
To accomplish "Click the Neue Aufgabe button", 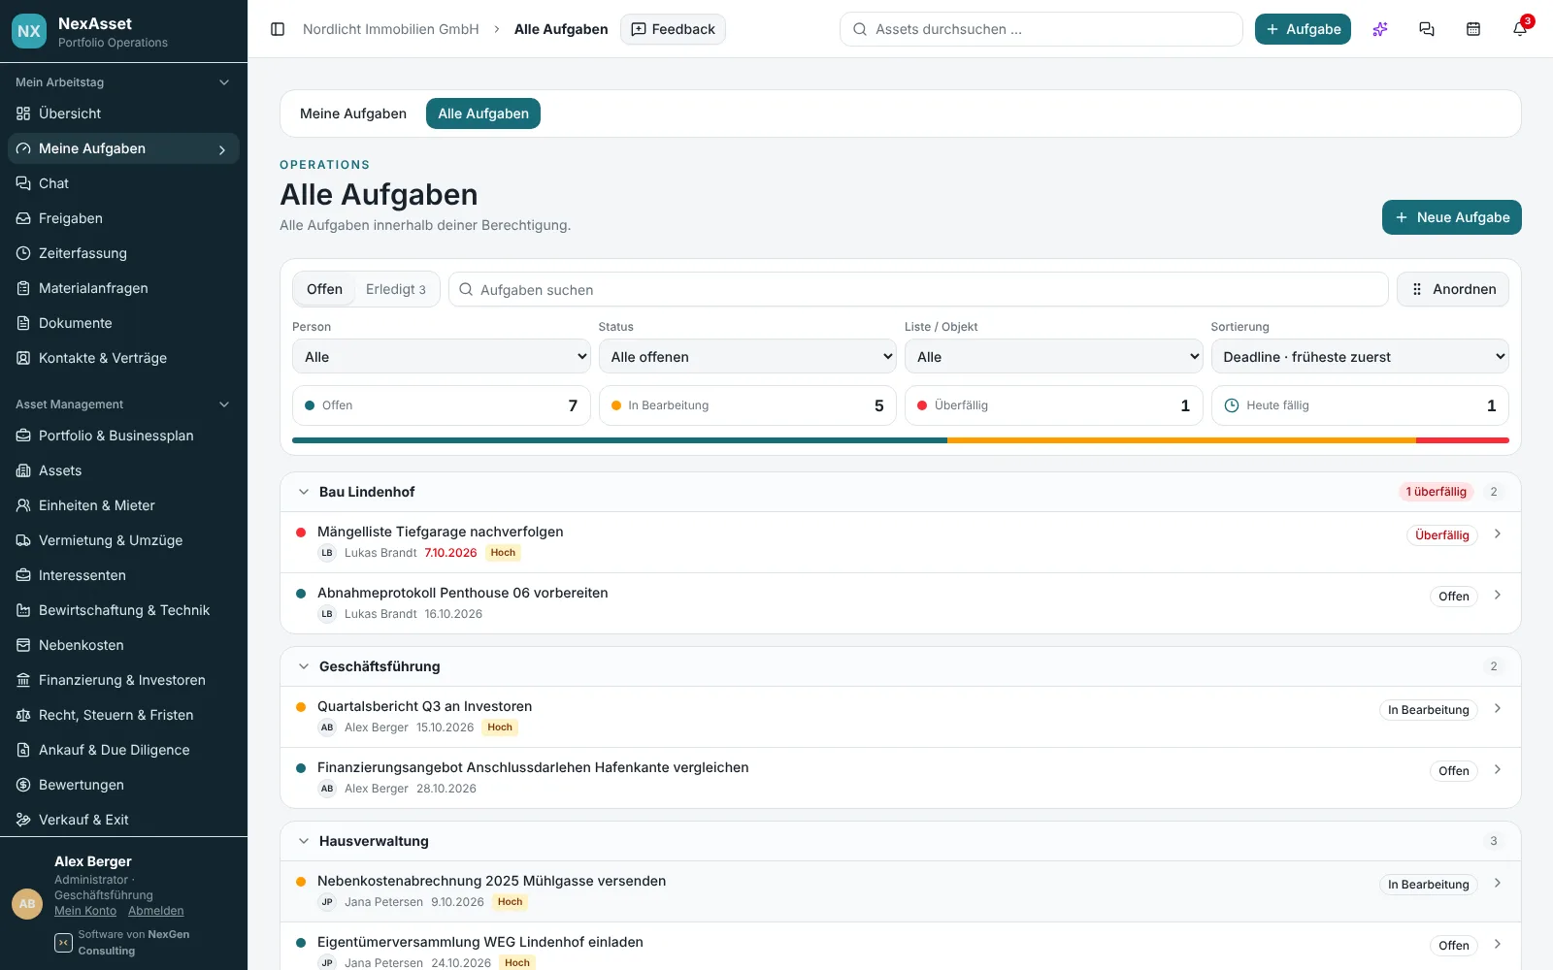I will (x=1451, y=217).
